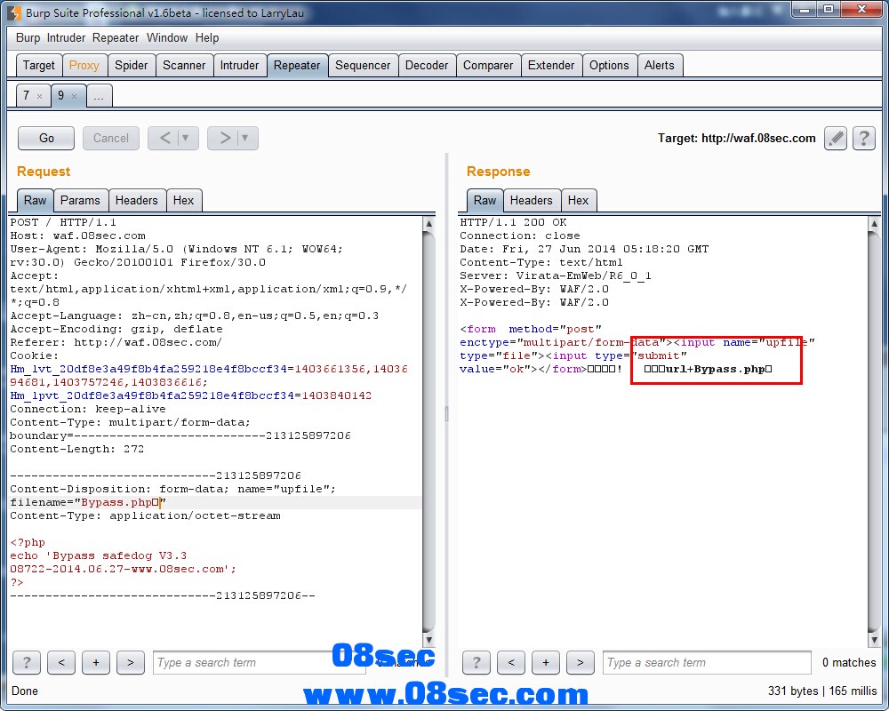
Task: Close Repeater tab 7
Action: click(39, 96)
